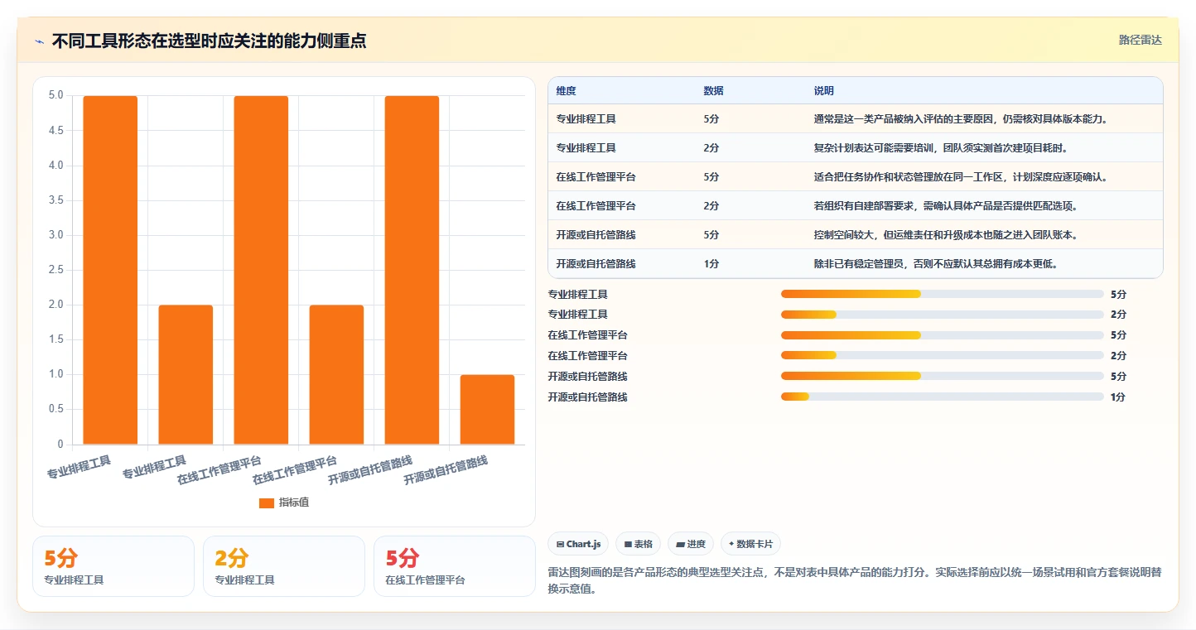Image resolution: width=1196 pixels, height=630 pixels.
Task: Click the 2.5 label on the y-axis
Action: [55, 270]
